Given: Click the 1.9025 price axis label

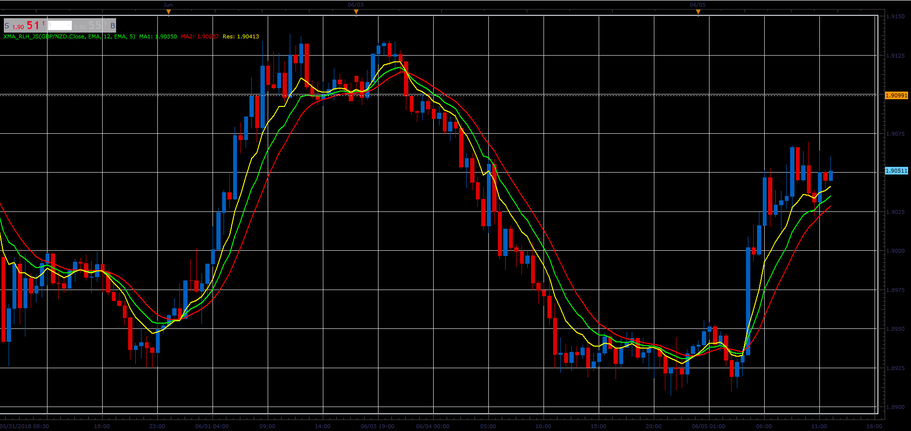Looking at the screenshot, I should pyautogui.click(x=895, y=212).
